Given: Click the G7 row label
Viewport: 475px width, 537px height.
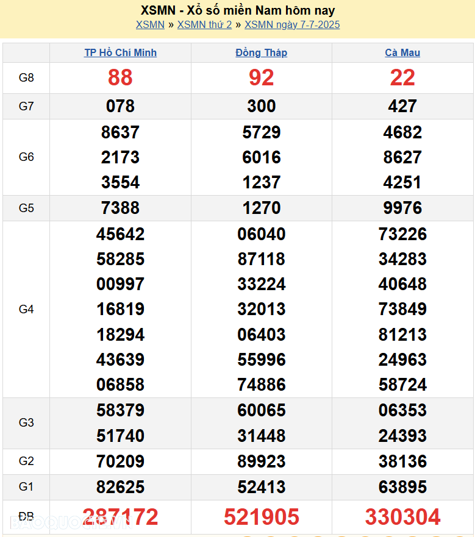Looking at the screenshot, I should point(26,107).
